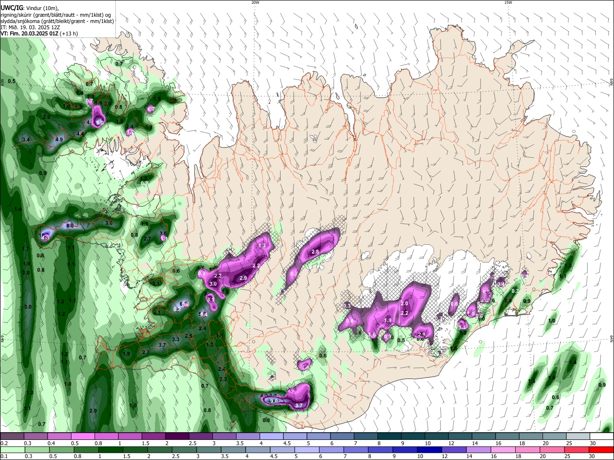
Task: Select the lower legend row 30 bright red swatch
Action: coord(602,450)
